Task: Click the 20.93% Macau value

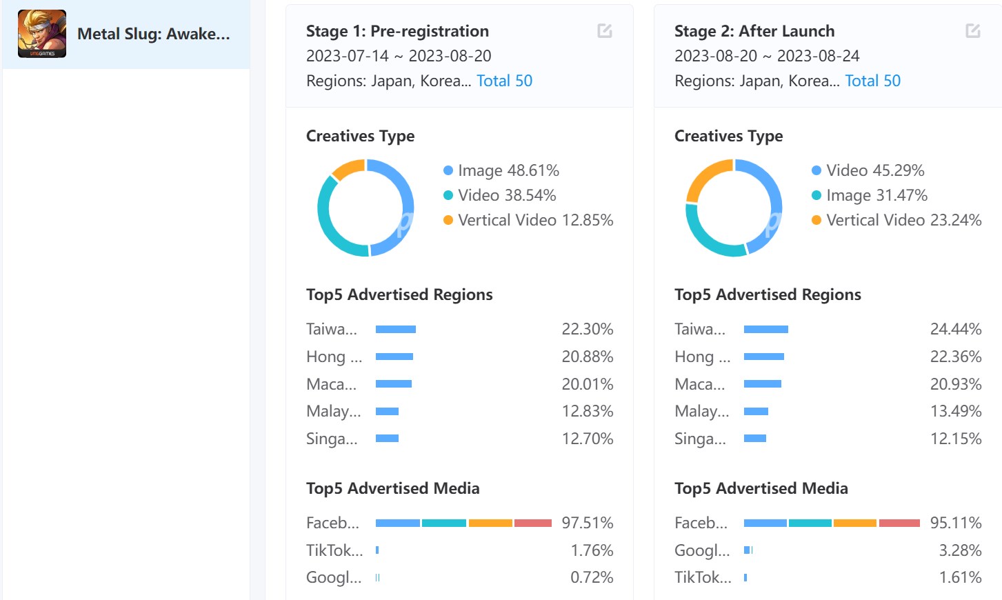Action: click(956, 384)
